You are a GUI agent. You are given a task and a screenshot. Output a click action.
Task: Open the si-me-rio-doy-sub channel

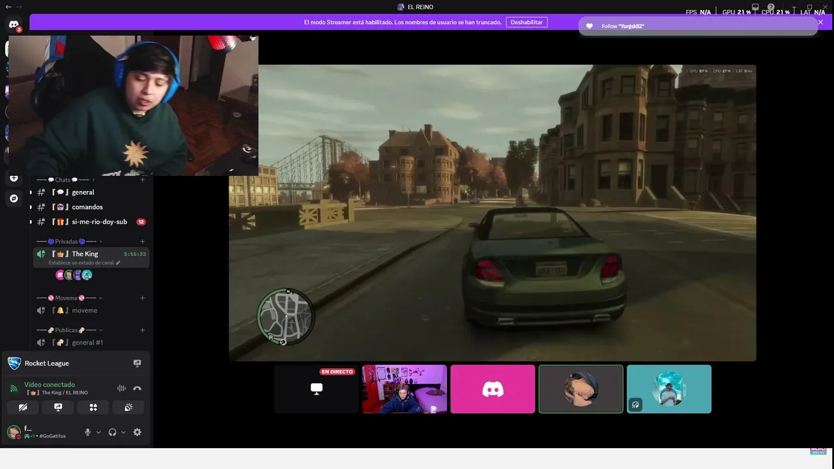(x=91, y=222)
